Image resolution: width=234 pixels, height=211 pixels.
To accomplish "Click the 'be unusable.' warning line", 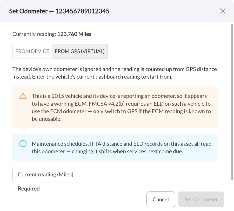I will coord(47,119).
